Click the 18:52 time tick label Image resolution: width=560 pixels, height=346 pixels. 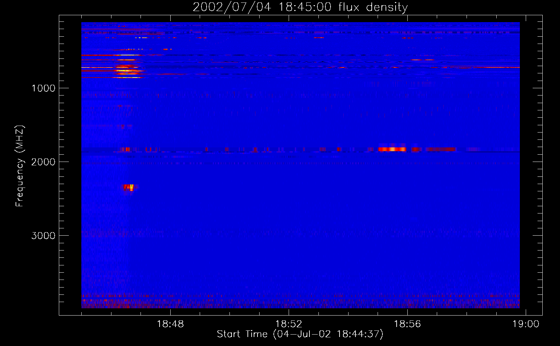click(289, 324)
